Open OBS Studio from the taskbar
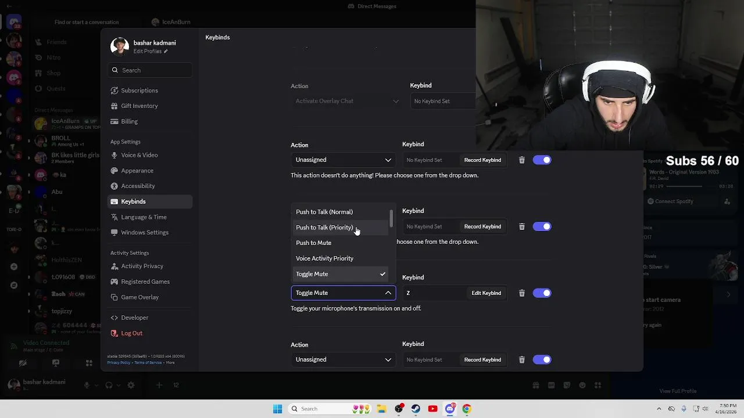The image size is (744, 418). [399, 409]
